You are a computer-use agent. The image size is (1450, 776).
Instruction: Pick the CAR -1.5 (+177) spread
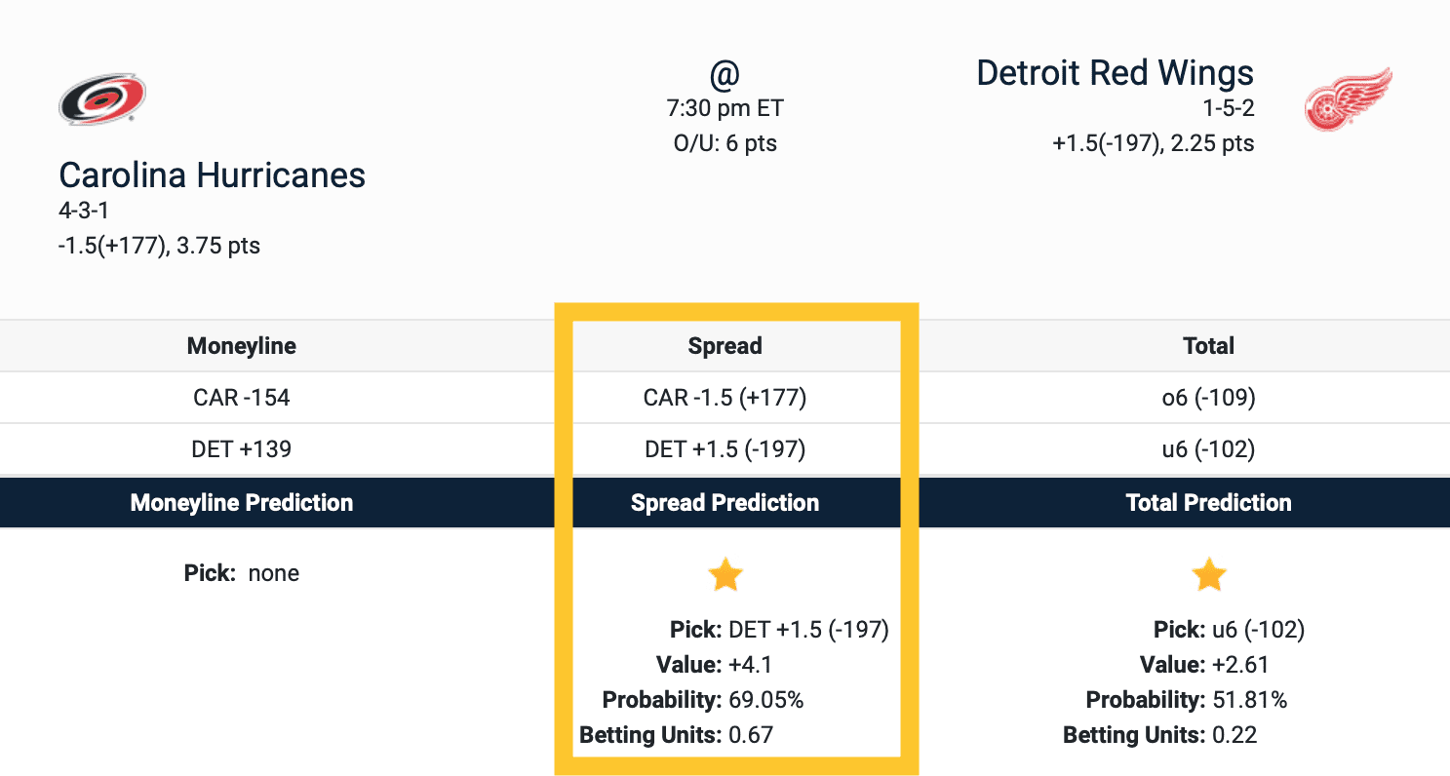pyautogui.click(x=725, y=398)
